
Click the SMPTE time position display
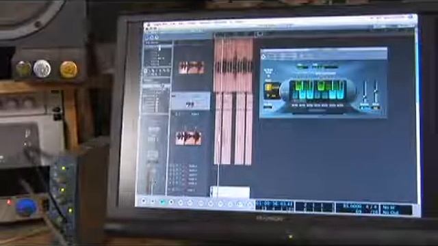pos(274,206)
